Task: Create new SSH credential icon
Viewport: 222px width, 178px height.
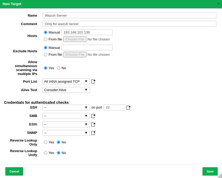Action: tap(128, 107)
